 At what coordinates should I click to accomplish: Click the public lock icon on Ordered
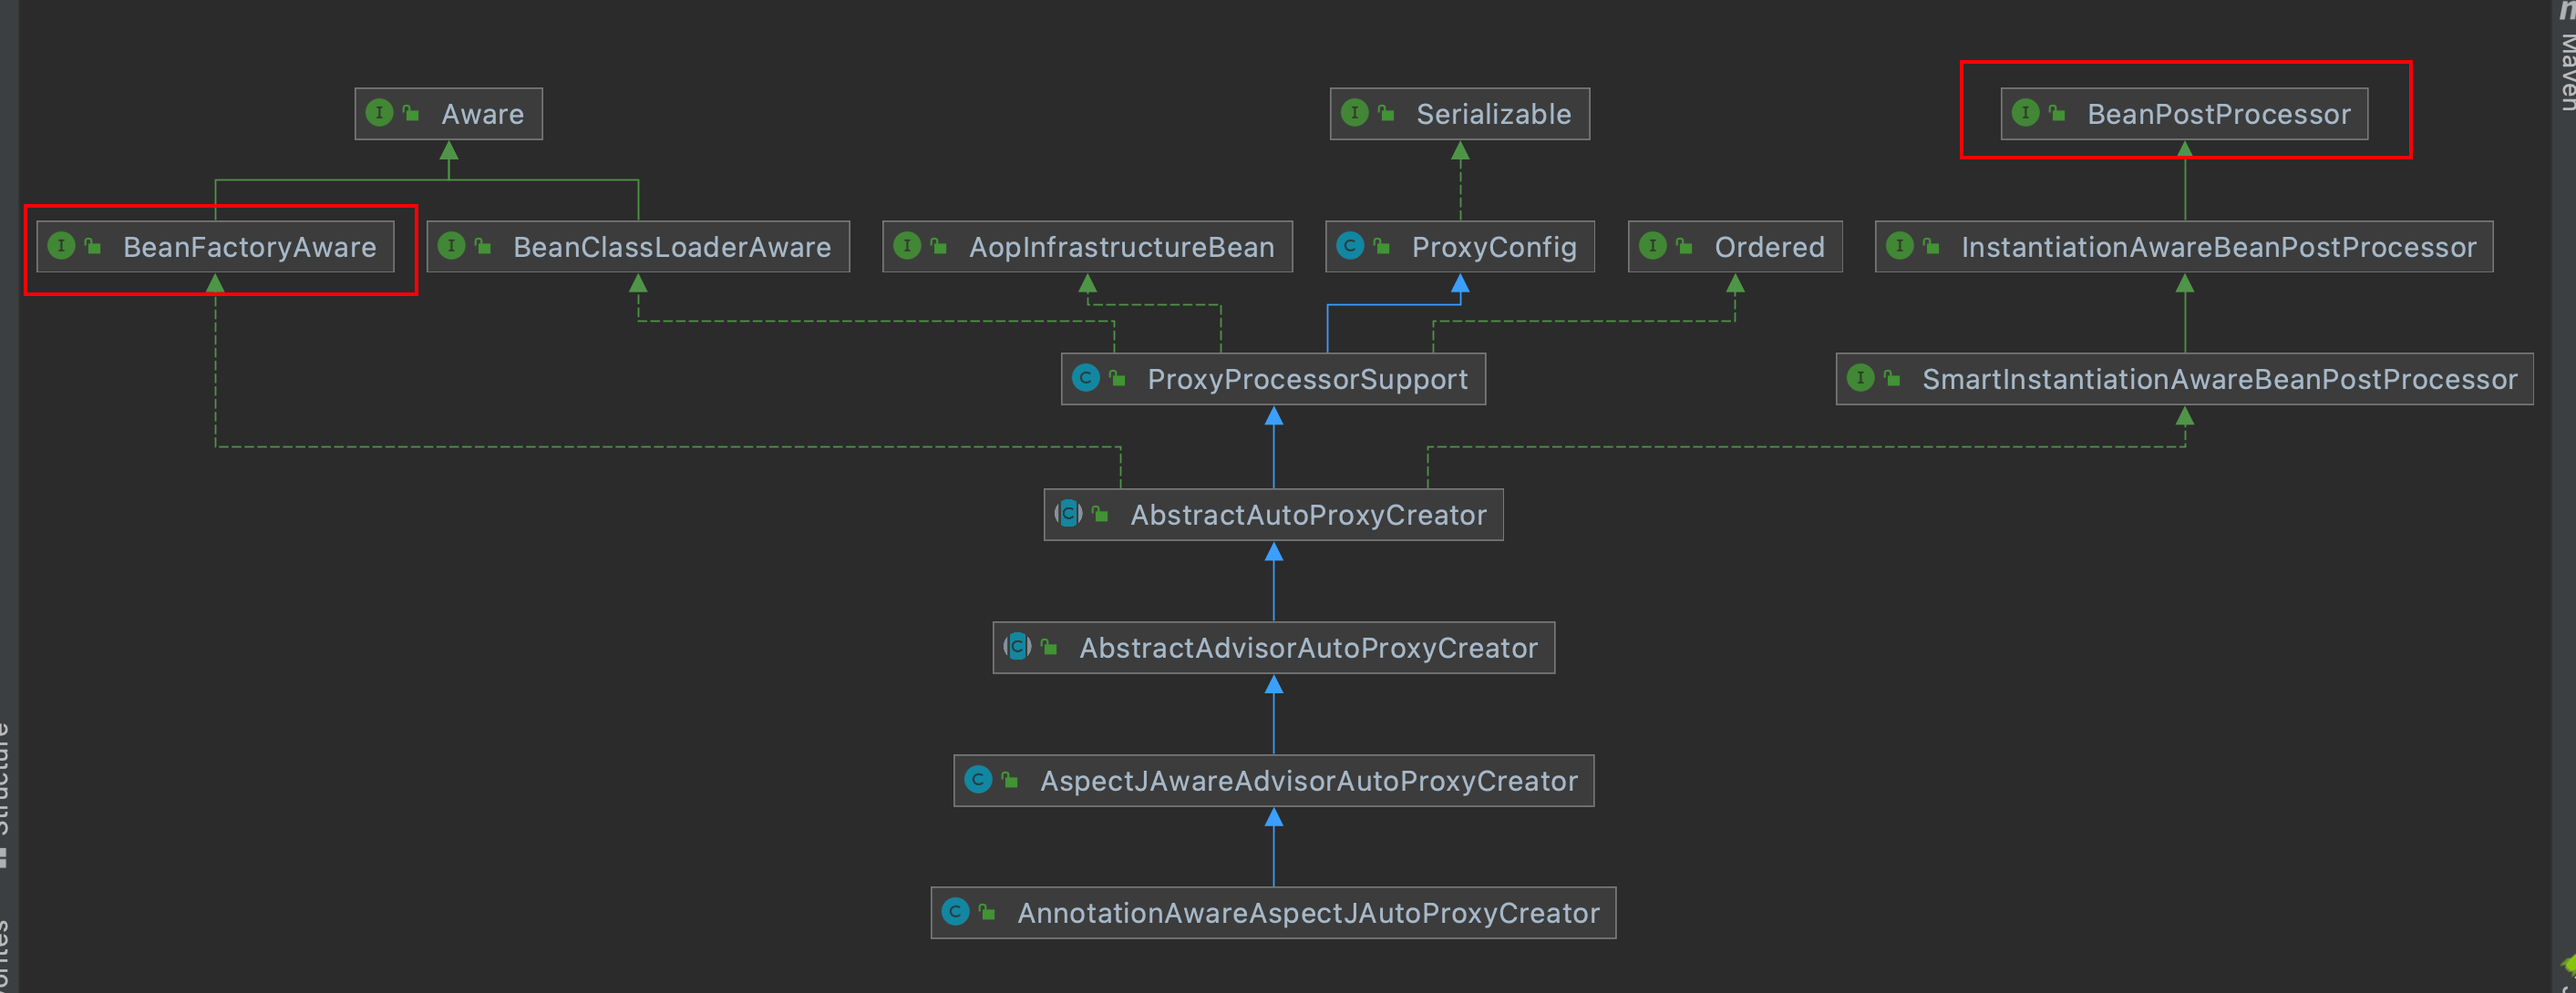(1684, 246)
